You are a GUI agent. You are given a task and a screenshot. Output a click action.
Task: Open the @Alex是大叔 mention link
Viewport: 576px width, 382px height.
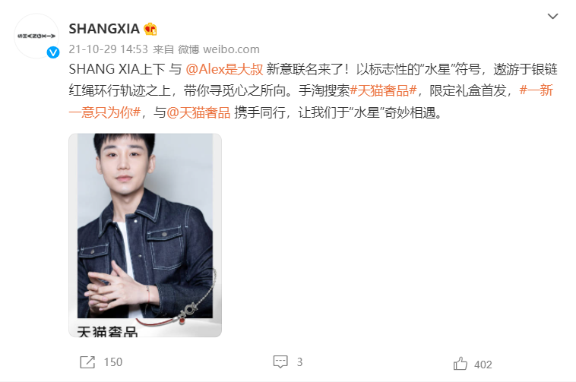[x=224, y=69]
